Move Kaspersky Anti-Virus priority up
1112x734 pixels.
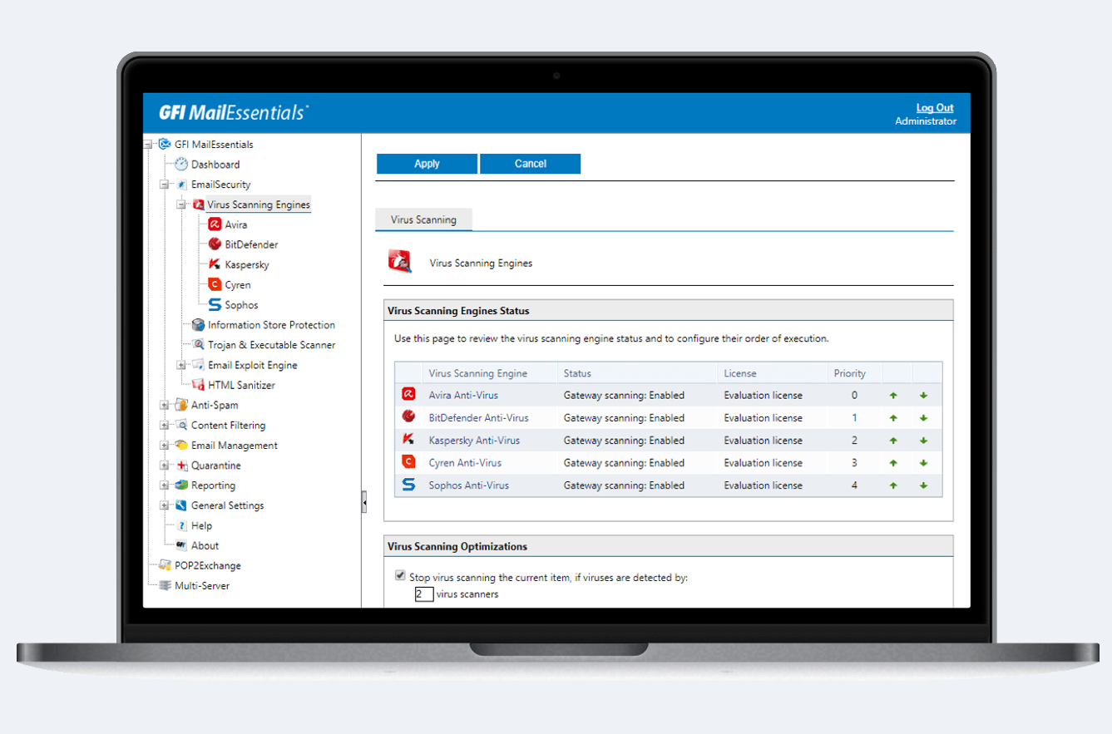click(x=893, y=441)
